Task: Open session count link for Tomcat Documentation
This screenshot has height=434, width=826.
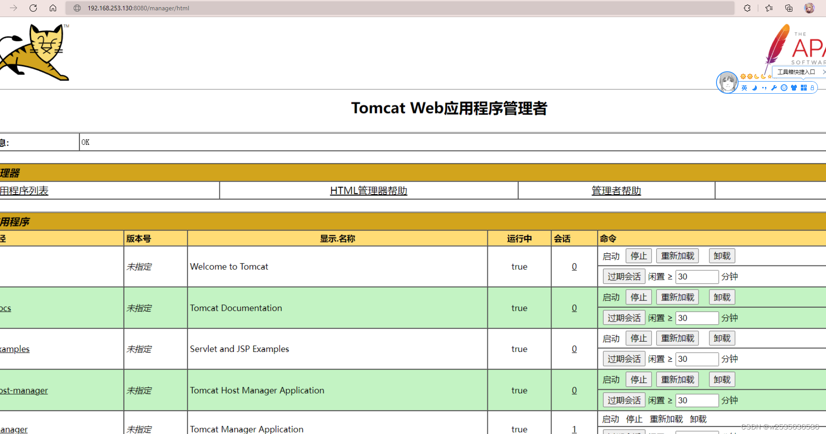Action: tap(574, 308)
